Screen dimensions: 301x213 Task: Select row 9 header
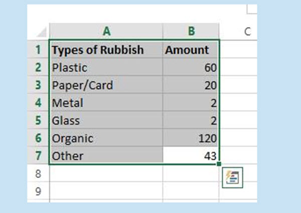[x=38, y=191]
